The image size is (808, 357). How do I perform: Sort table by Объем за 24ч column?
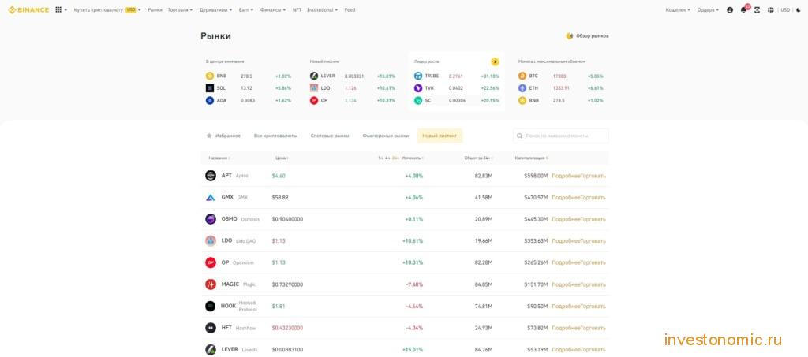tap(478, 158)
